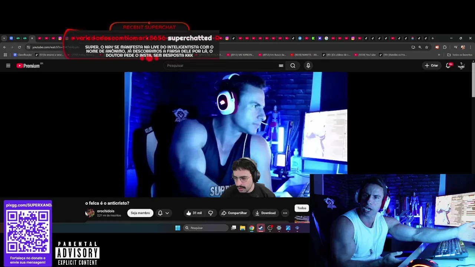Dislike the video with thumbs down
Screen dimensions: 475x267
pyautogui.click(x=210, y=213)
